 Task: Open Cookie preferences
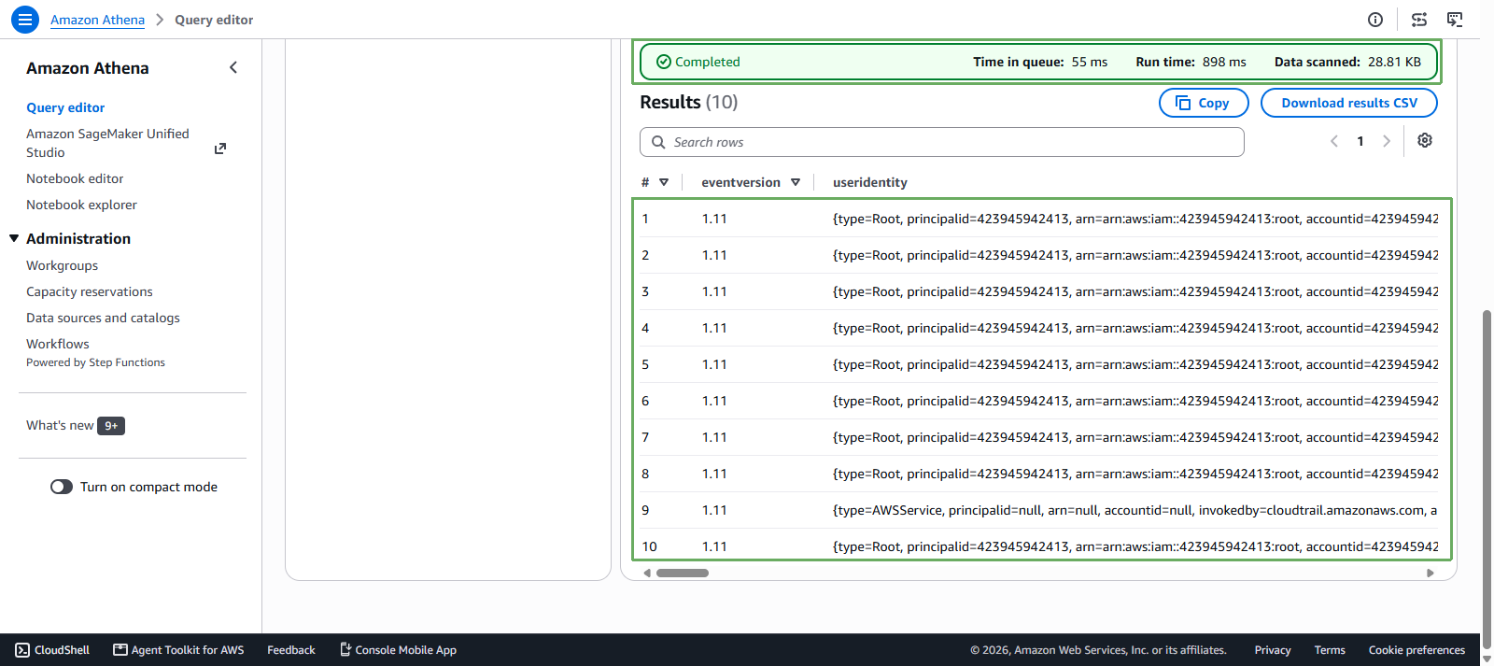[x=1416, y=650]
